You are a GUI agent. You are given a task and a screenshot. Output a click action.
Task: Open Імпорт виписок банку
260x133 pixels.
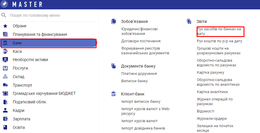(x=141, y=102)
